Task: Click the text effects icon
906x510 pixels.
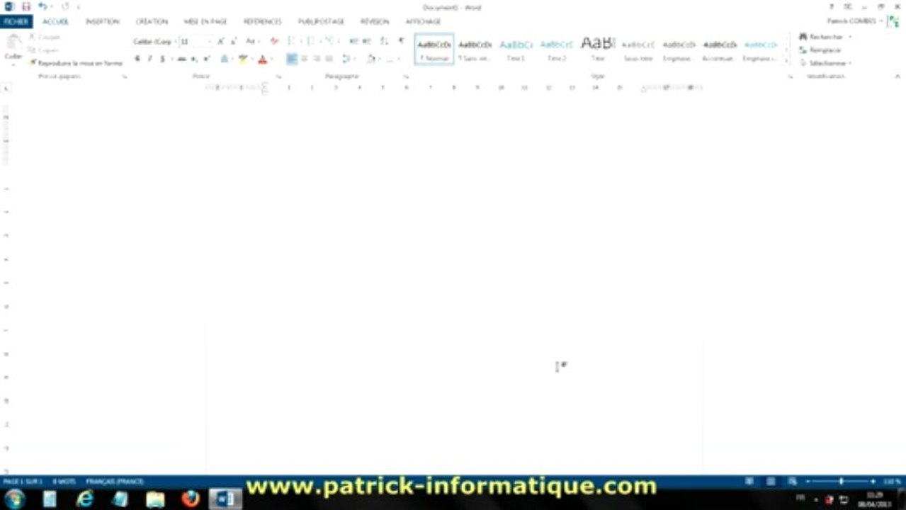Action: 225,59
